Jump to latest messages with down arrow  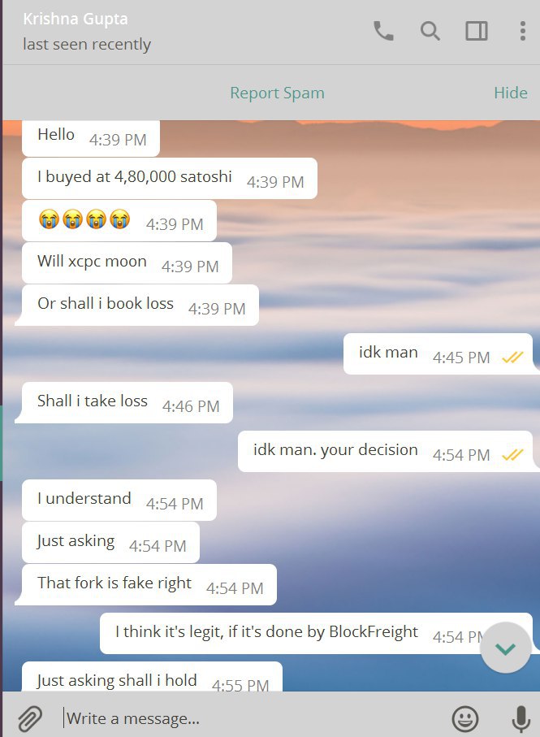click(x=506, y=648)
